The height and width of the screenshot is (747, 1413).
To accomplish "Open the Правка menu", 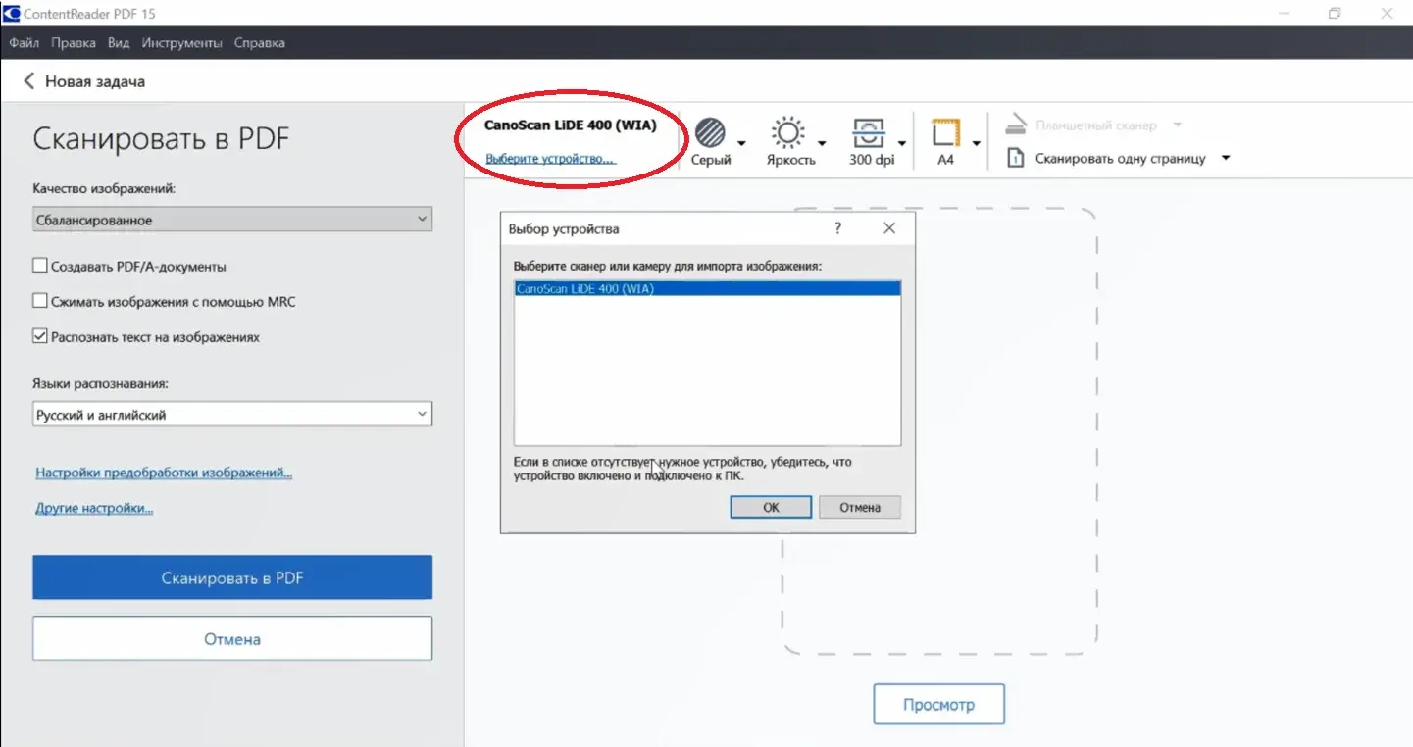I will click(x=73, y=43).
